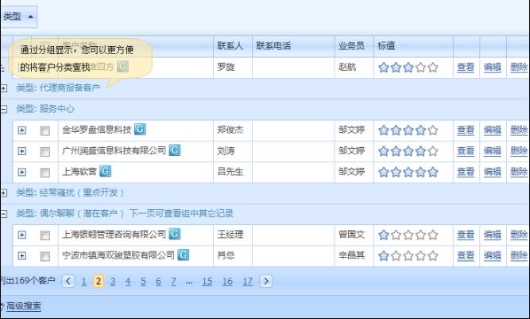Tick checkbox for 金华罗盘信息科技
This screenshot has width=530, height=319.
(x=45, y=130)
